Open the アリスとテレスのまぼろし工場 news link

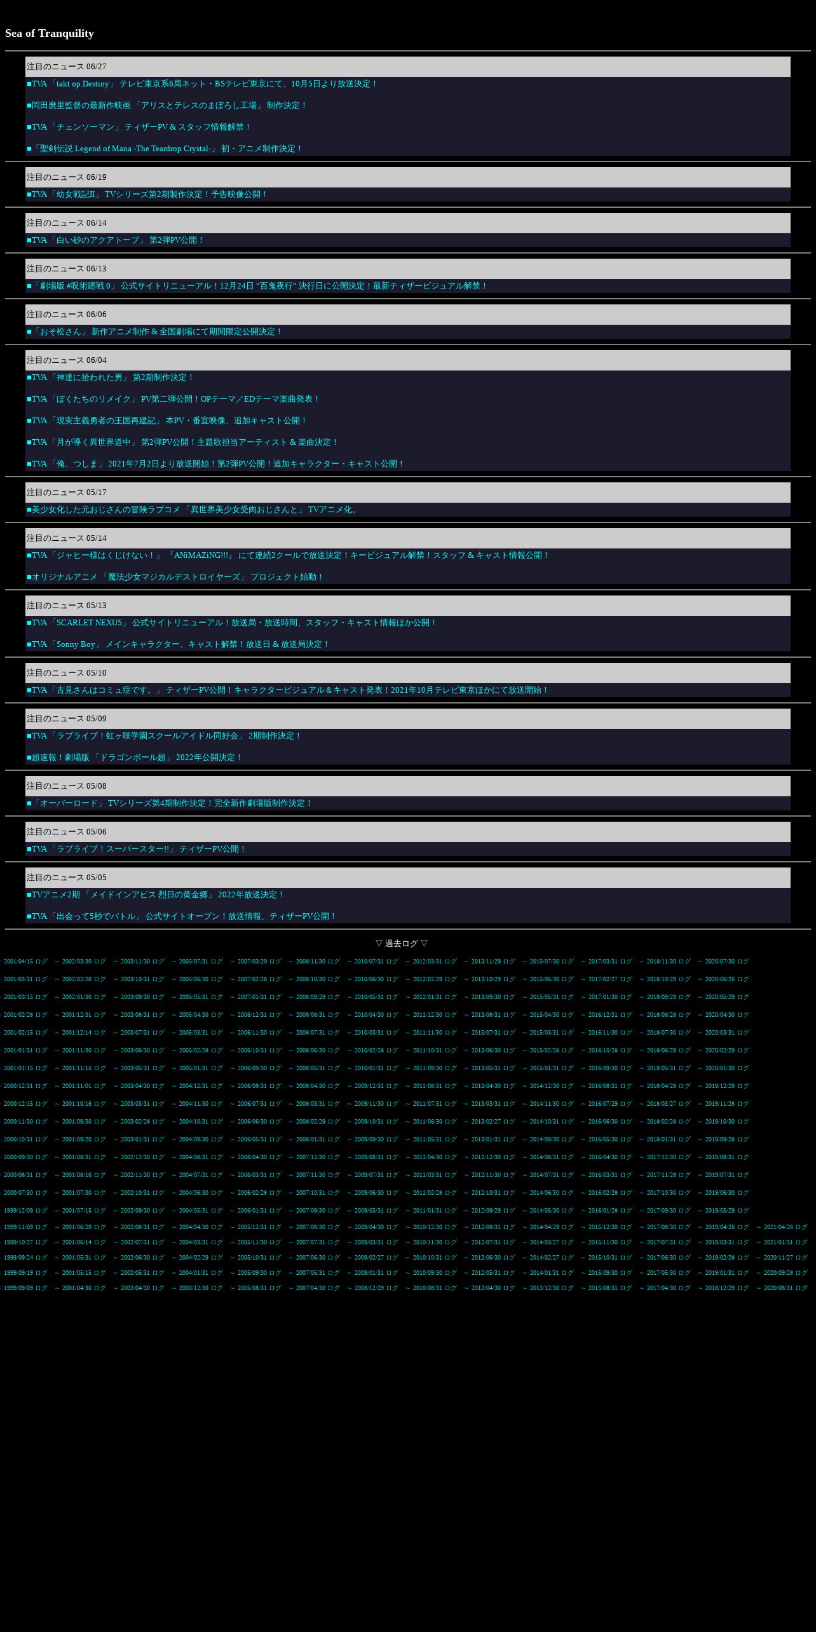[x=167, y=105]
